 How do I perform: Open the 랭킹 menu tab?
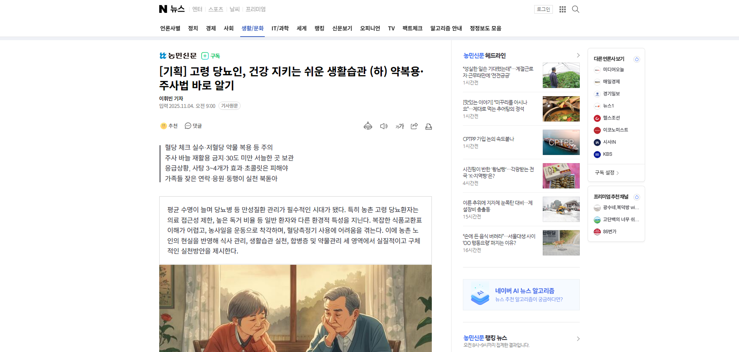coord(319,28)
